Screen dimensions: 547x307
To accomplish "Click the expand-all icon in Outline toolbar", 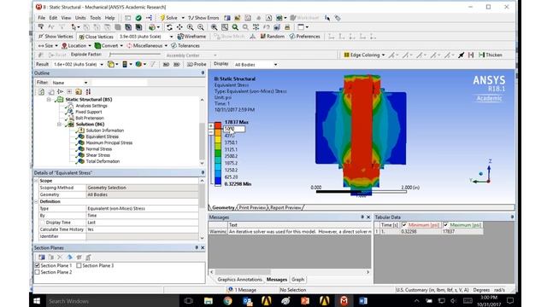I will pos(69,91).
